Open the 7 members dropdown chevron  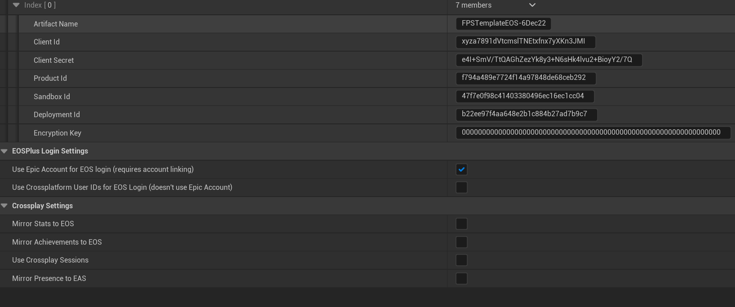[532, 5]
